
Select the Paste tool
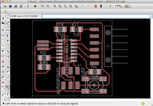point(3,46)
